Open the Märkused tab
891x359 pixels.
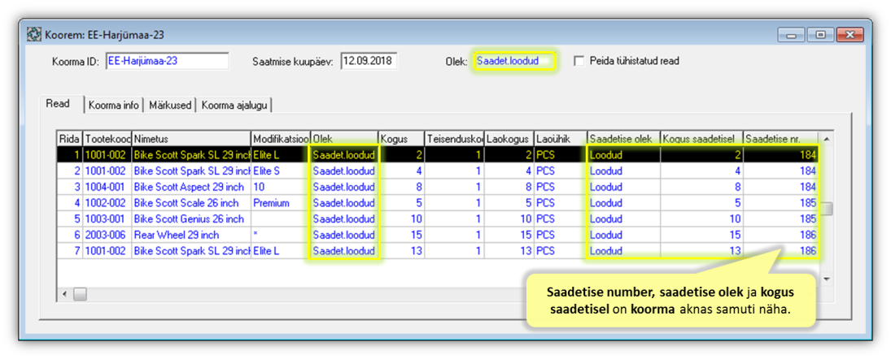coord(171,106)
